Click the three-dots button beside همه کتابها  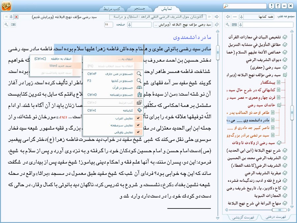[235, 17]
